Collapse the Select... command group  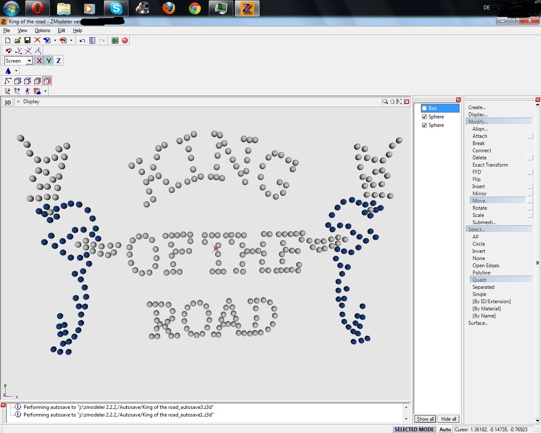click(499, 230)
